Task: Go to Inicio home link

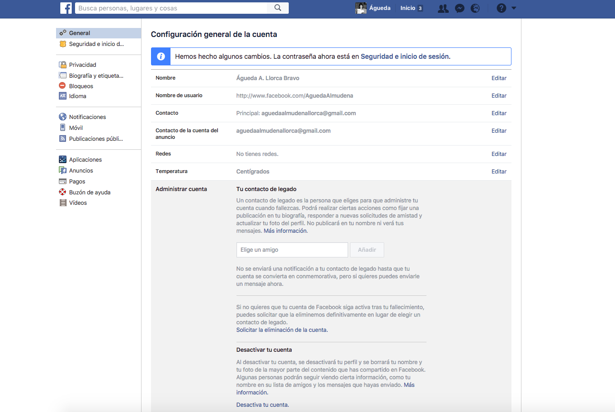Action: tap(407, 8)
